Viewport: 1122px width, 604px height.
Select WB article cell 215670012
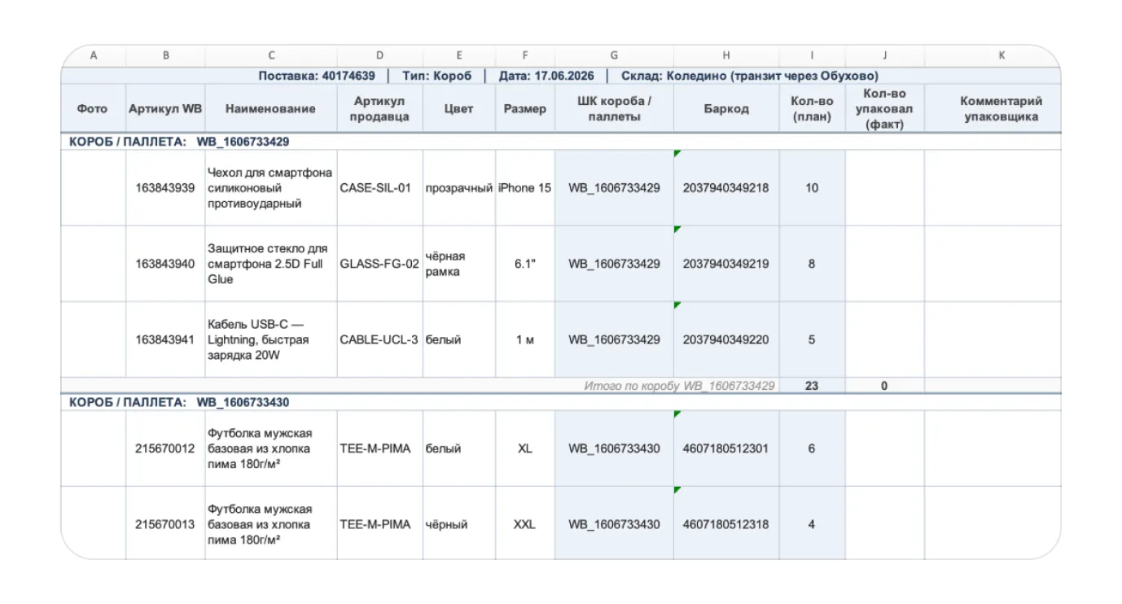(166, 449)
